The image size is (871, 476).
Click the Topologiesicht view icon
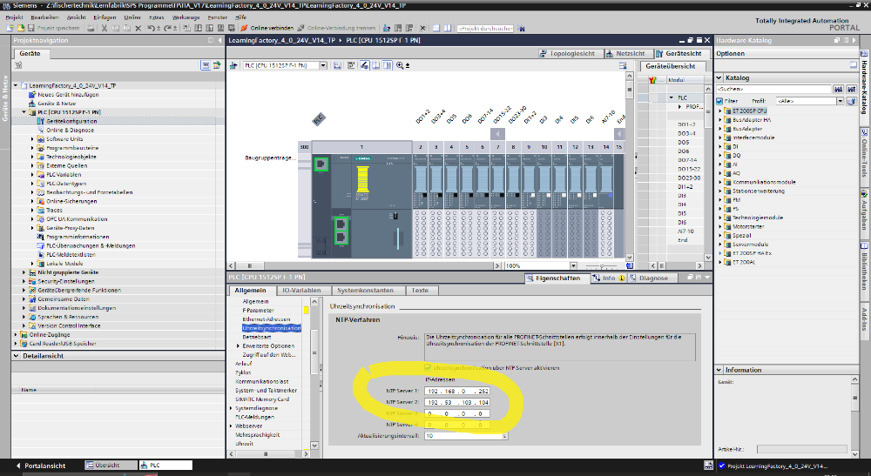click(544, 54)
